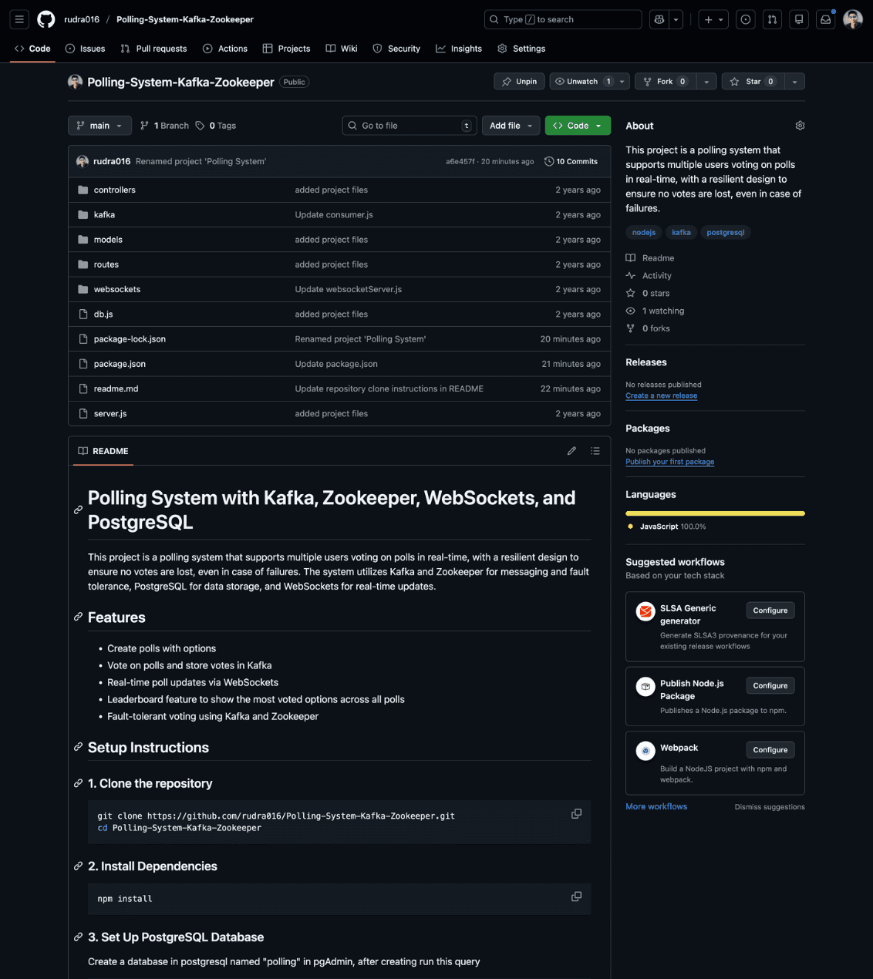Open the 'Update consumer.js' commit message
The height and width of the screenshot is (979, 873).
coord(334,214)
